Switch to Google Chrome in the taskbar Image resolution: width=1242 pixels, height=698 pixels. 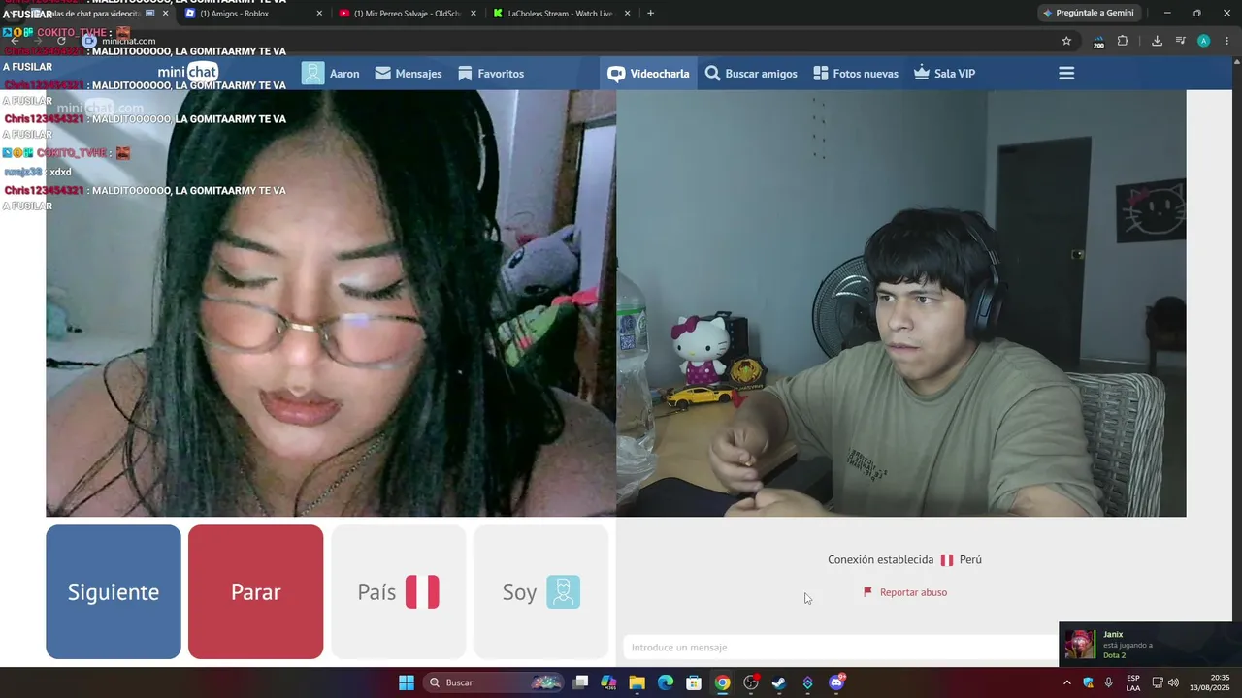coord(722,682)
